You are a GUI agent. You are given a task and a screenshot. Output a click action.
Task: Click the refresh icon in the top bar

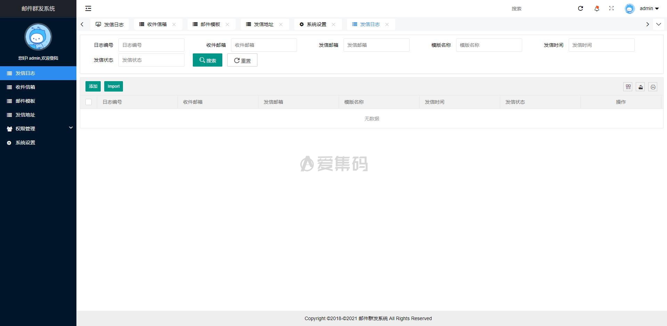pos(580,8)
